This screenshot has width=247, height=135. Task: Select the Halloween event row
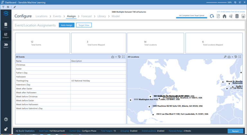[70, 77]
